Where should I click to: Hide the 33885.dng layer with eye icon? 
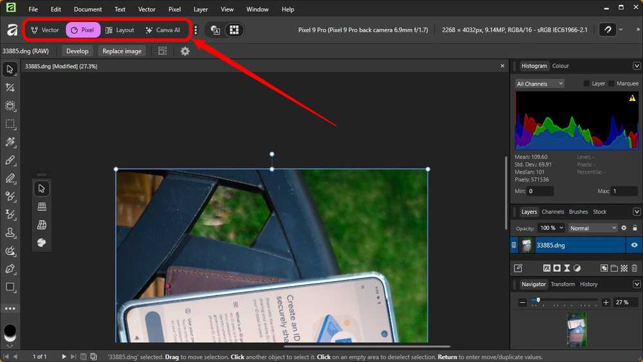coord(634,245)
